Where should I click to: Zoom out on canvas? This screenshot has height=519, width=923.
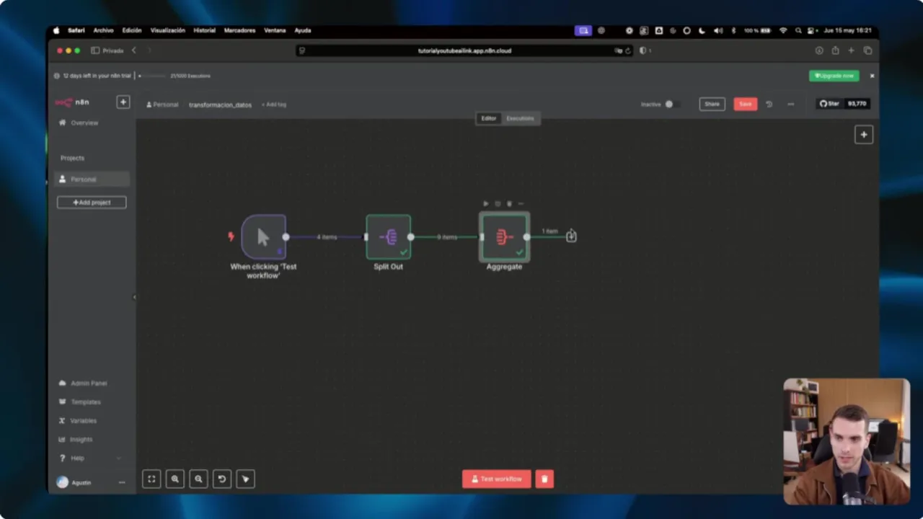[x=198, y=479]
